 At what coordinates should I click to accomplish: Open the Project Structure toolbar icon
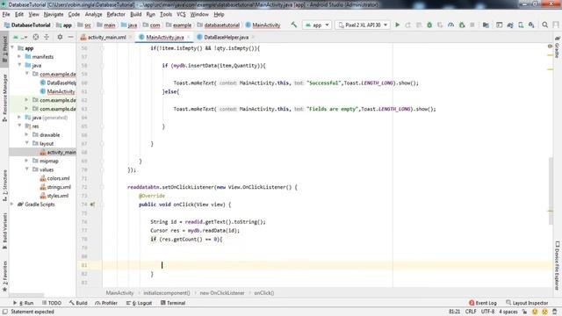tap(486, 25)
